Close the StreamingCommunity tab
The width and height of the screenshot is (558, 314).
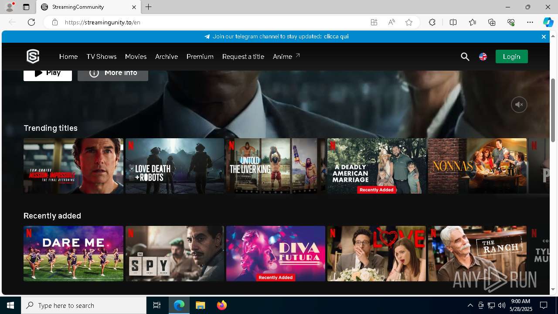(x=134, y=7)
